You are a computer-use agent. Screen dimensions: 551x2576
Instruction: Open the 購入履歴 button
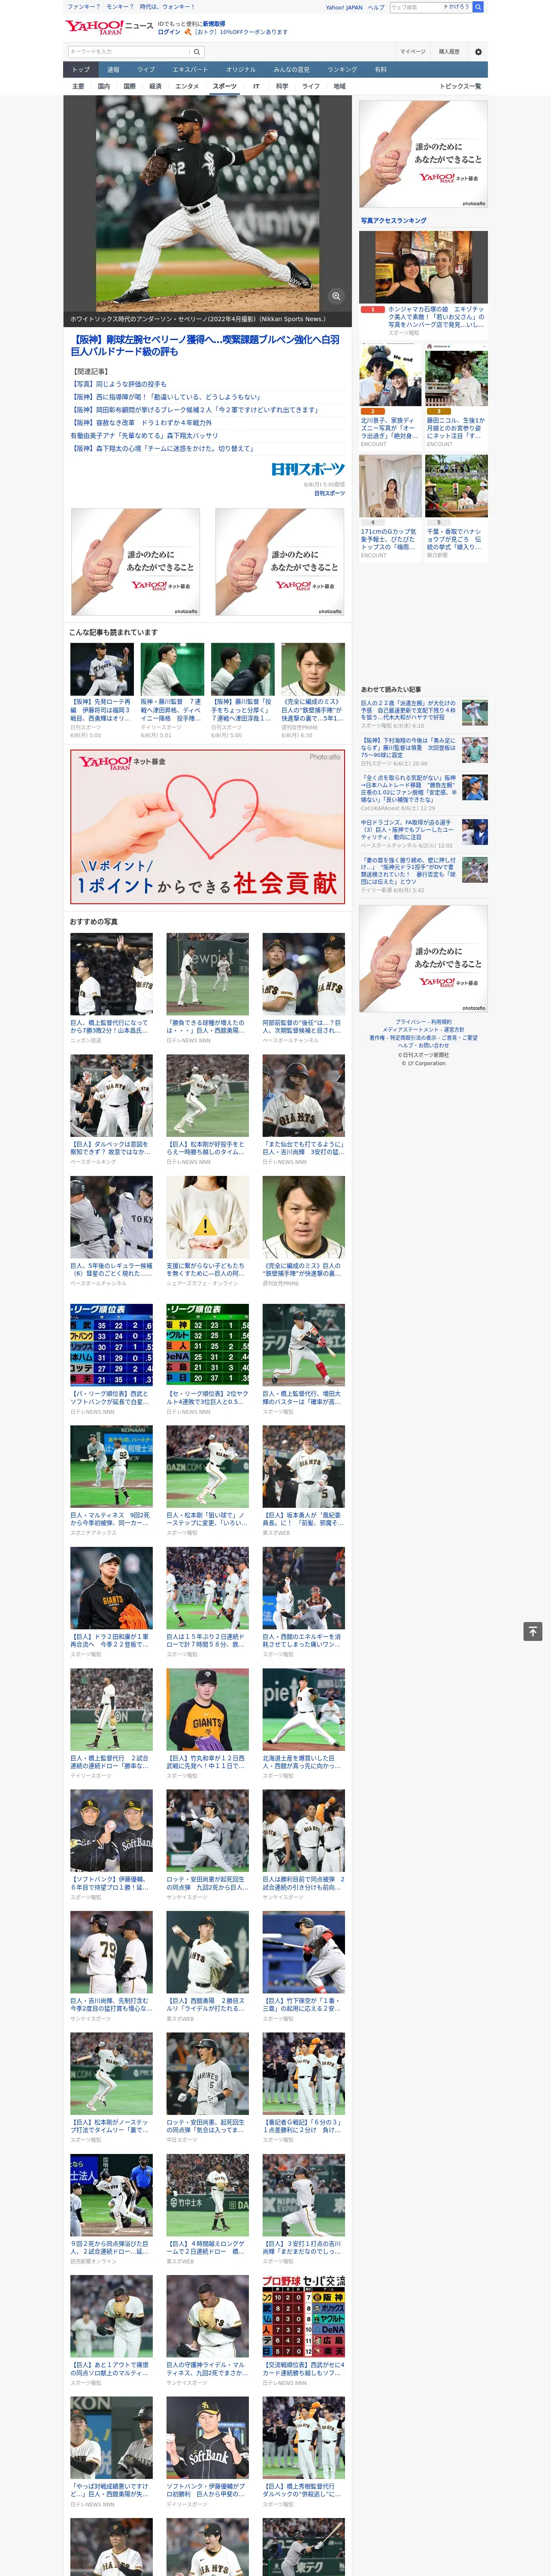point(449,52)
